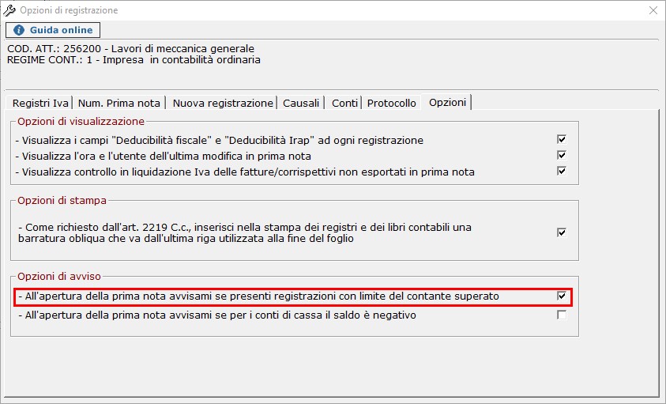Switch to the Protocollo tab
Image resolution: width=666 pixels, height=404 pixels.
point(392,103)
